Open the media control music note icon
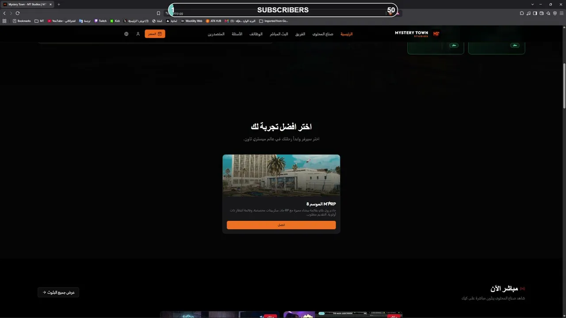The width and height of the screenshot is (566, 318). [x=528, y=13]
